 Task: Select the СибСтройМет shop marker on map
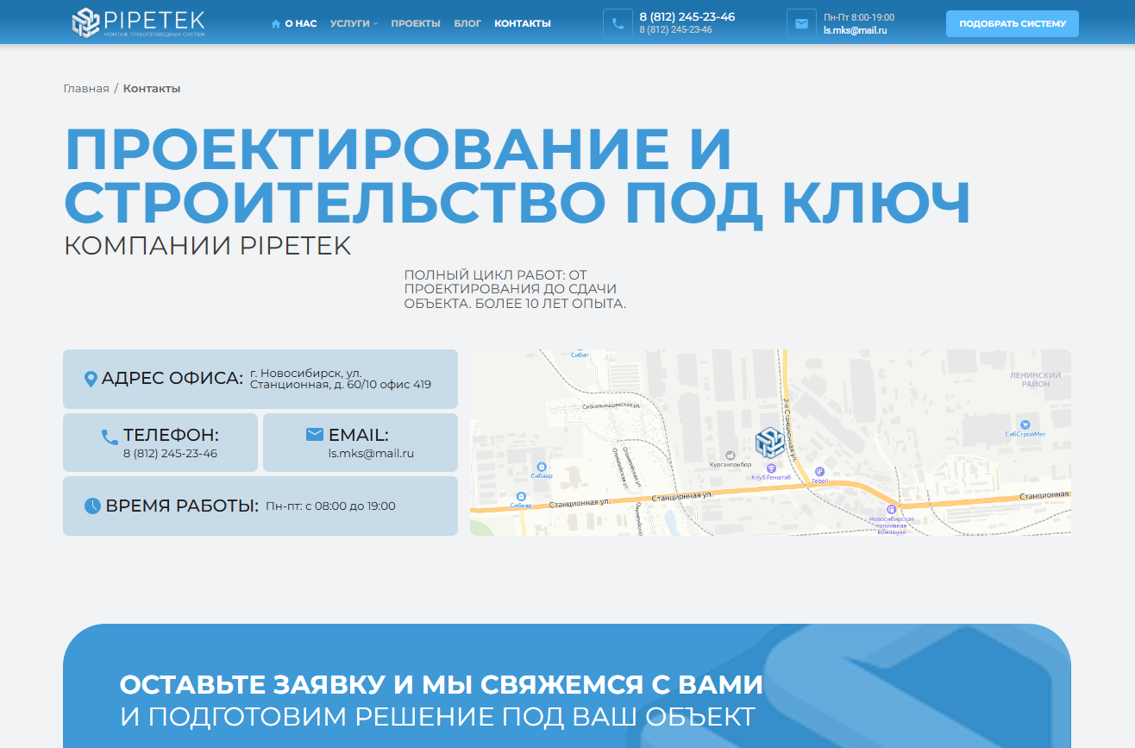pyautogui.click(x=1024, y=424)
